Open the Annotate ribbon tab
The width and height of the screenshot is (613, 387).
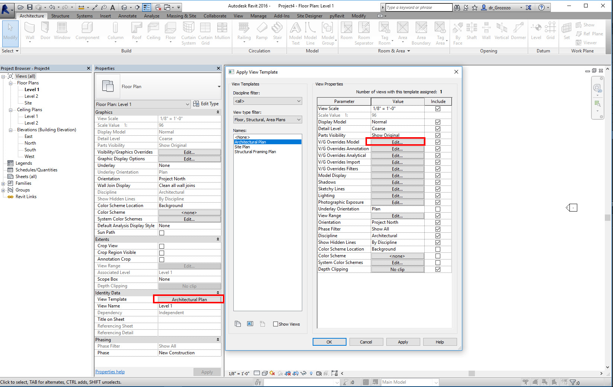(x=128, y=16)
